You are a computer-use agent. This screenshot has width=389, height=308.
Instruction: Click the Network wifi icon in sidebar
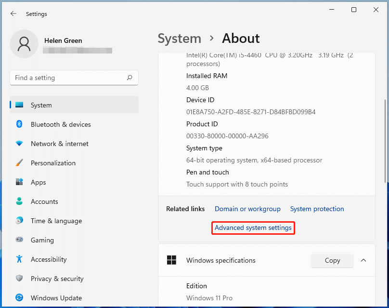coord(19,143)
